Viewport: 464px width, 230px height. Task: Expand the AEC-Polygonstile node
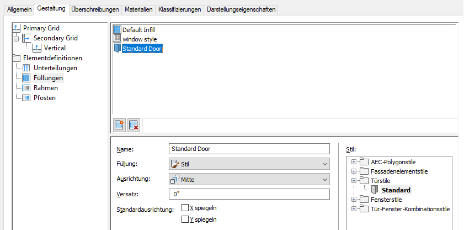[353, 162]
